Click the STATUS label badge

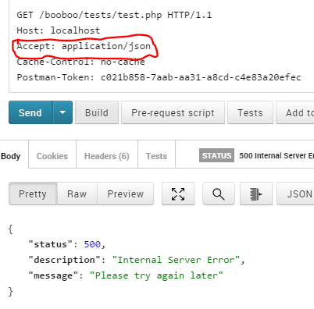pyautogui.click(x=216, y=155)
